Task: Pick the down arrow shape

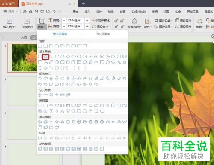Action: pos(57,79)
